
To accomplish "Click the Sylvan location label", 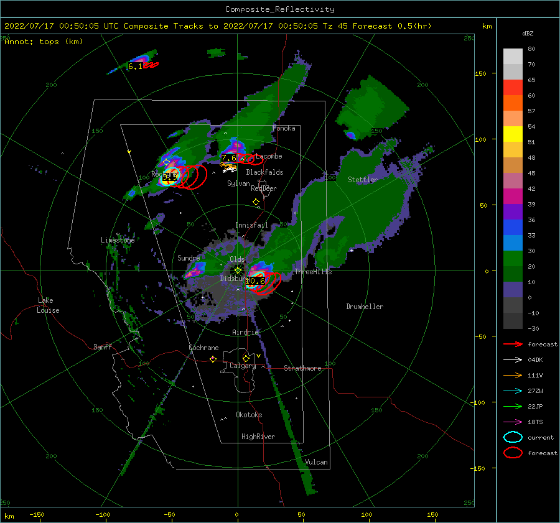I will pos(238,184).
